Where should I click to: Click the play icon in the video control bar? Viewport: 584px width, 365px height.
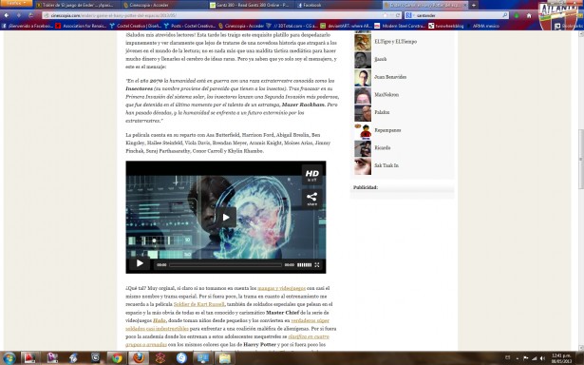[140, 263]
